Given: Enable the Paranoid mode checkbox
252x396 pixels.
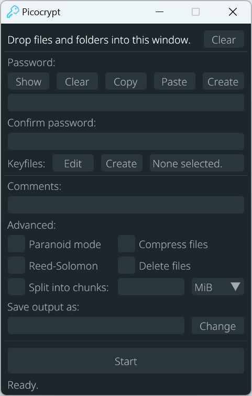Looking at the screenshot, I should pyautogui.click(x=16, y=244).
